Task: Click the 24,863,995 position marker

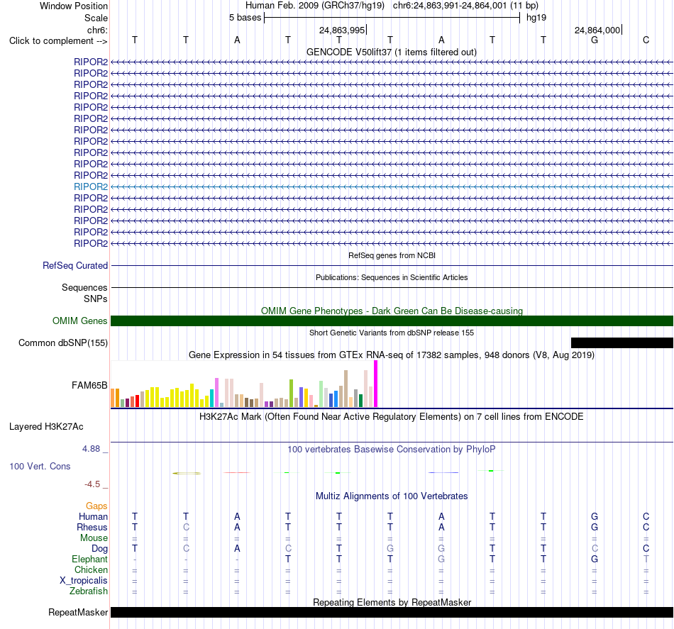Action: tap(342, 30)
